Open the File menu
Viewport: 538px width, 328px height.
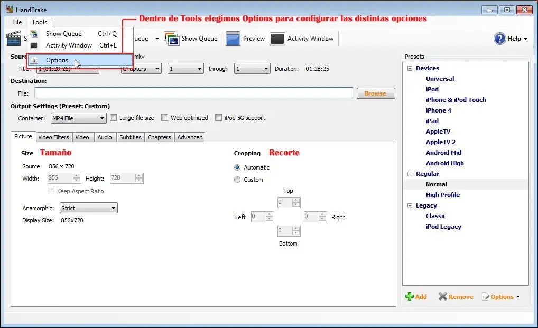click(x=17, y=22)
